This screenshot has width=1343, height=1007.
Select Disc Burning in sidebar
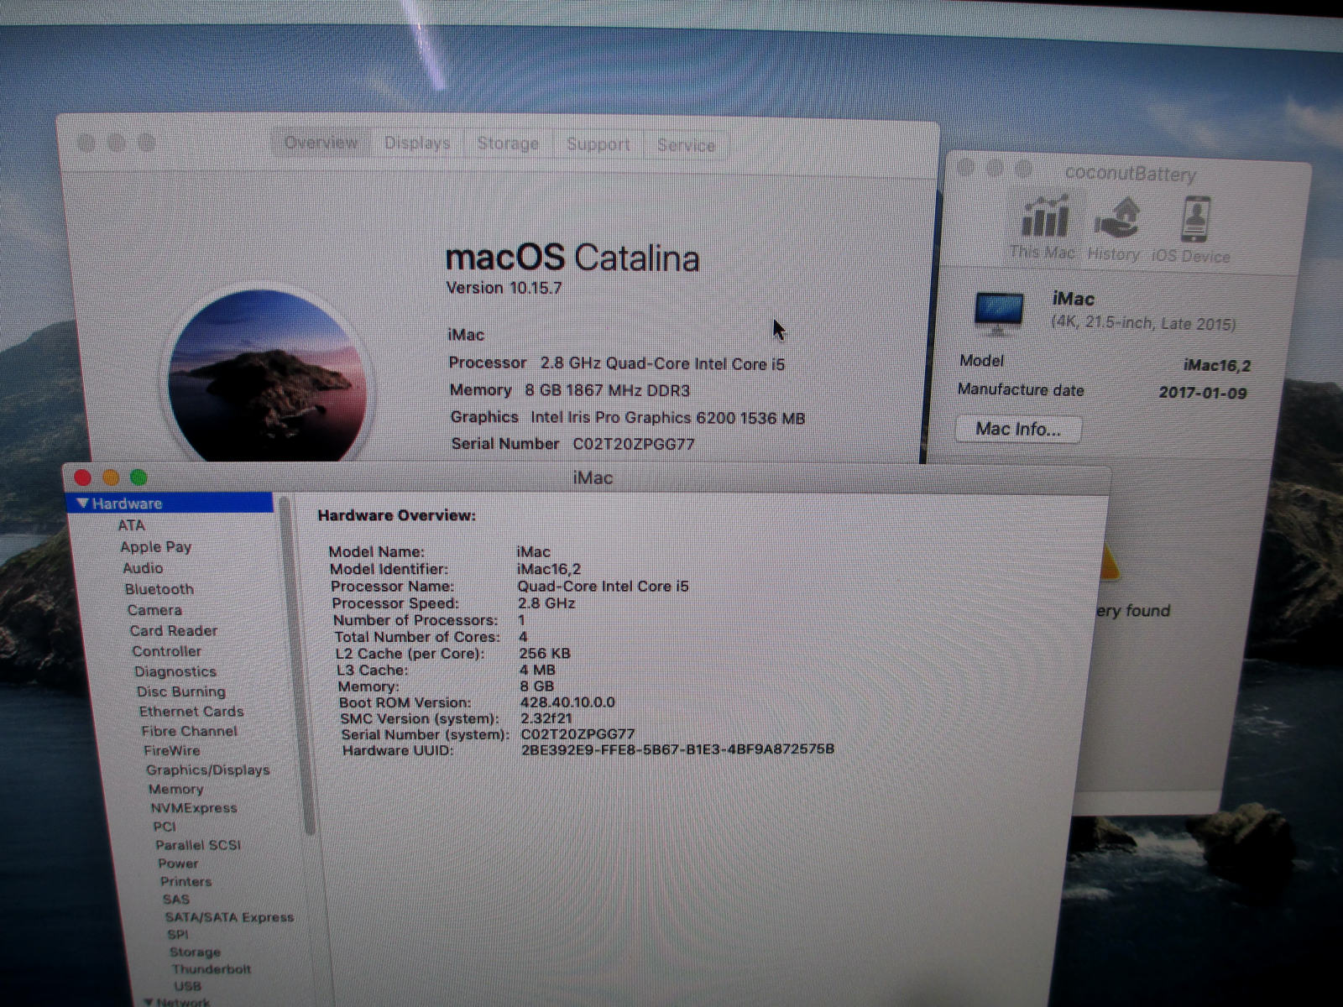point(181,691)
